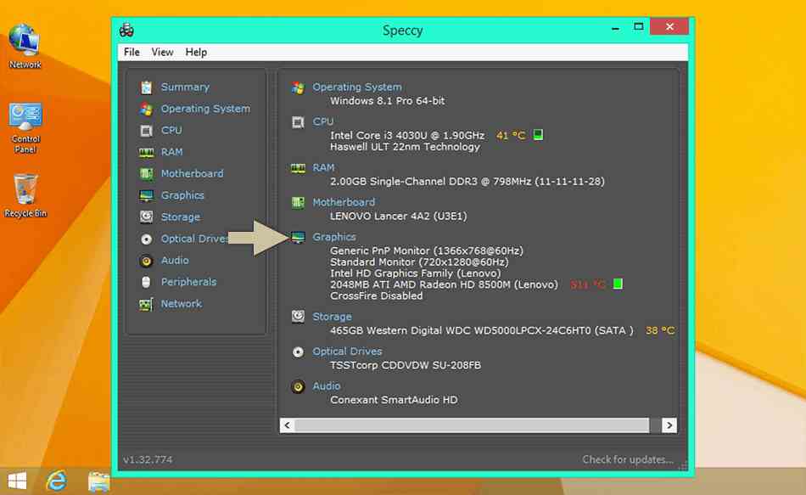Open the File menu
The image size is (806, 495).
pos(132,53)
